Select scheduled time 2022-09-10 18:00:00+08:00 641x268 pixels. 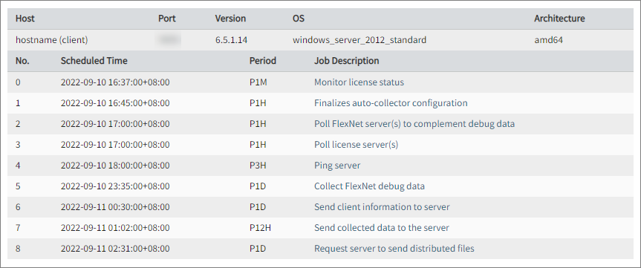click(115, 166)
